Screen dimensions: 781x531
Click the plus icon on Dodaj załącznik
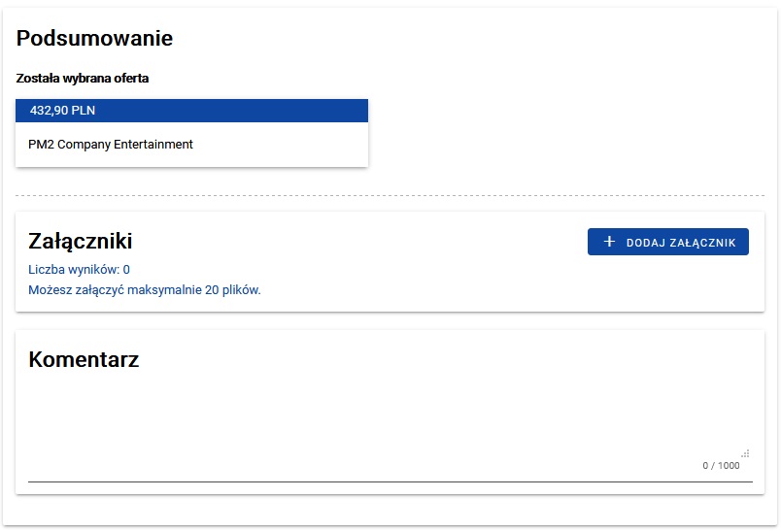tap(610, 242)
